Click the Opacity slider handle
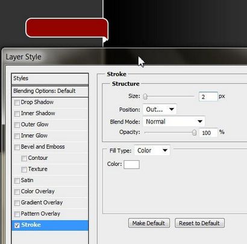The height and width of the screenshot is (244, 247). tap(194, 133)
